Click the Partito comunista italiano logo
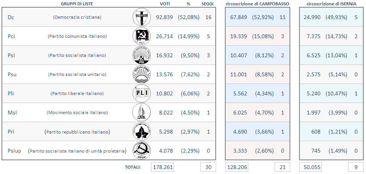 coord(142,36)
